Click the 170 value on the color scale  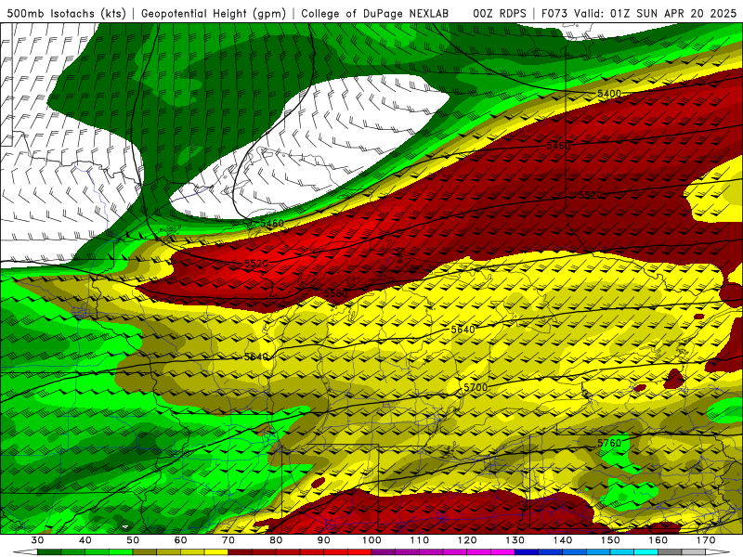pyautogui.click(x=706, y=540)
